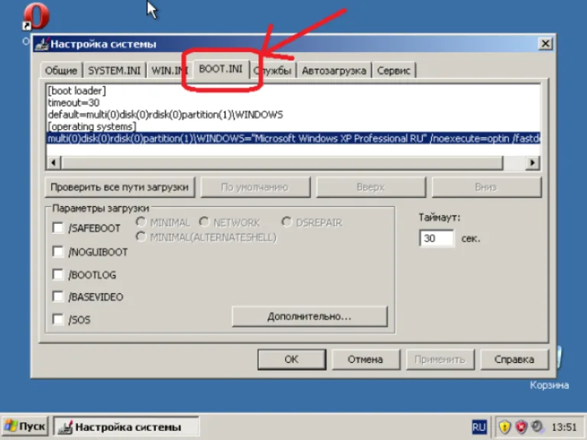Screen dimensions: 587x440
Task: Enable the /NOGUIBOOT checkbox
Action: pos(57,251)
